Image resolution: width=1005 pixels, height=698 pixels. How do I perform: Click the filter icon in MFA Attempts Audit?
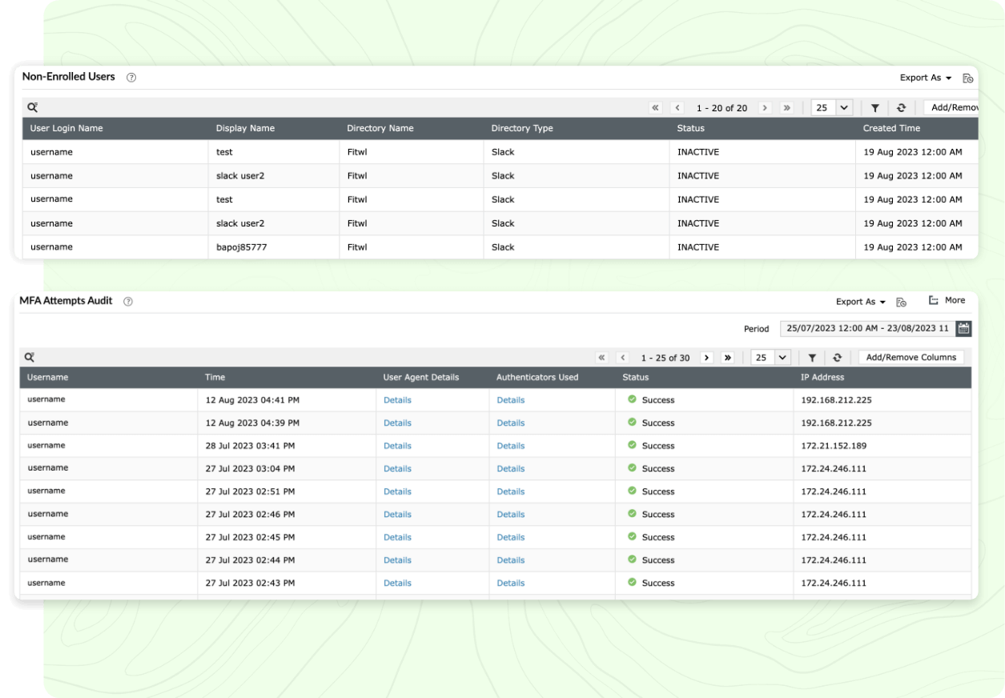pyautogui.click(x=811, y=358)
